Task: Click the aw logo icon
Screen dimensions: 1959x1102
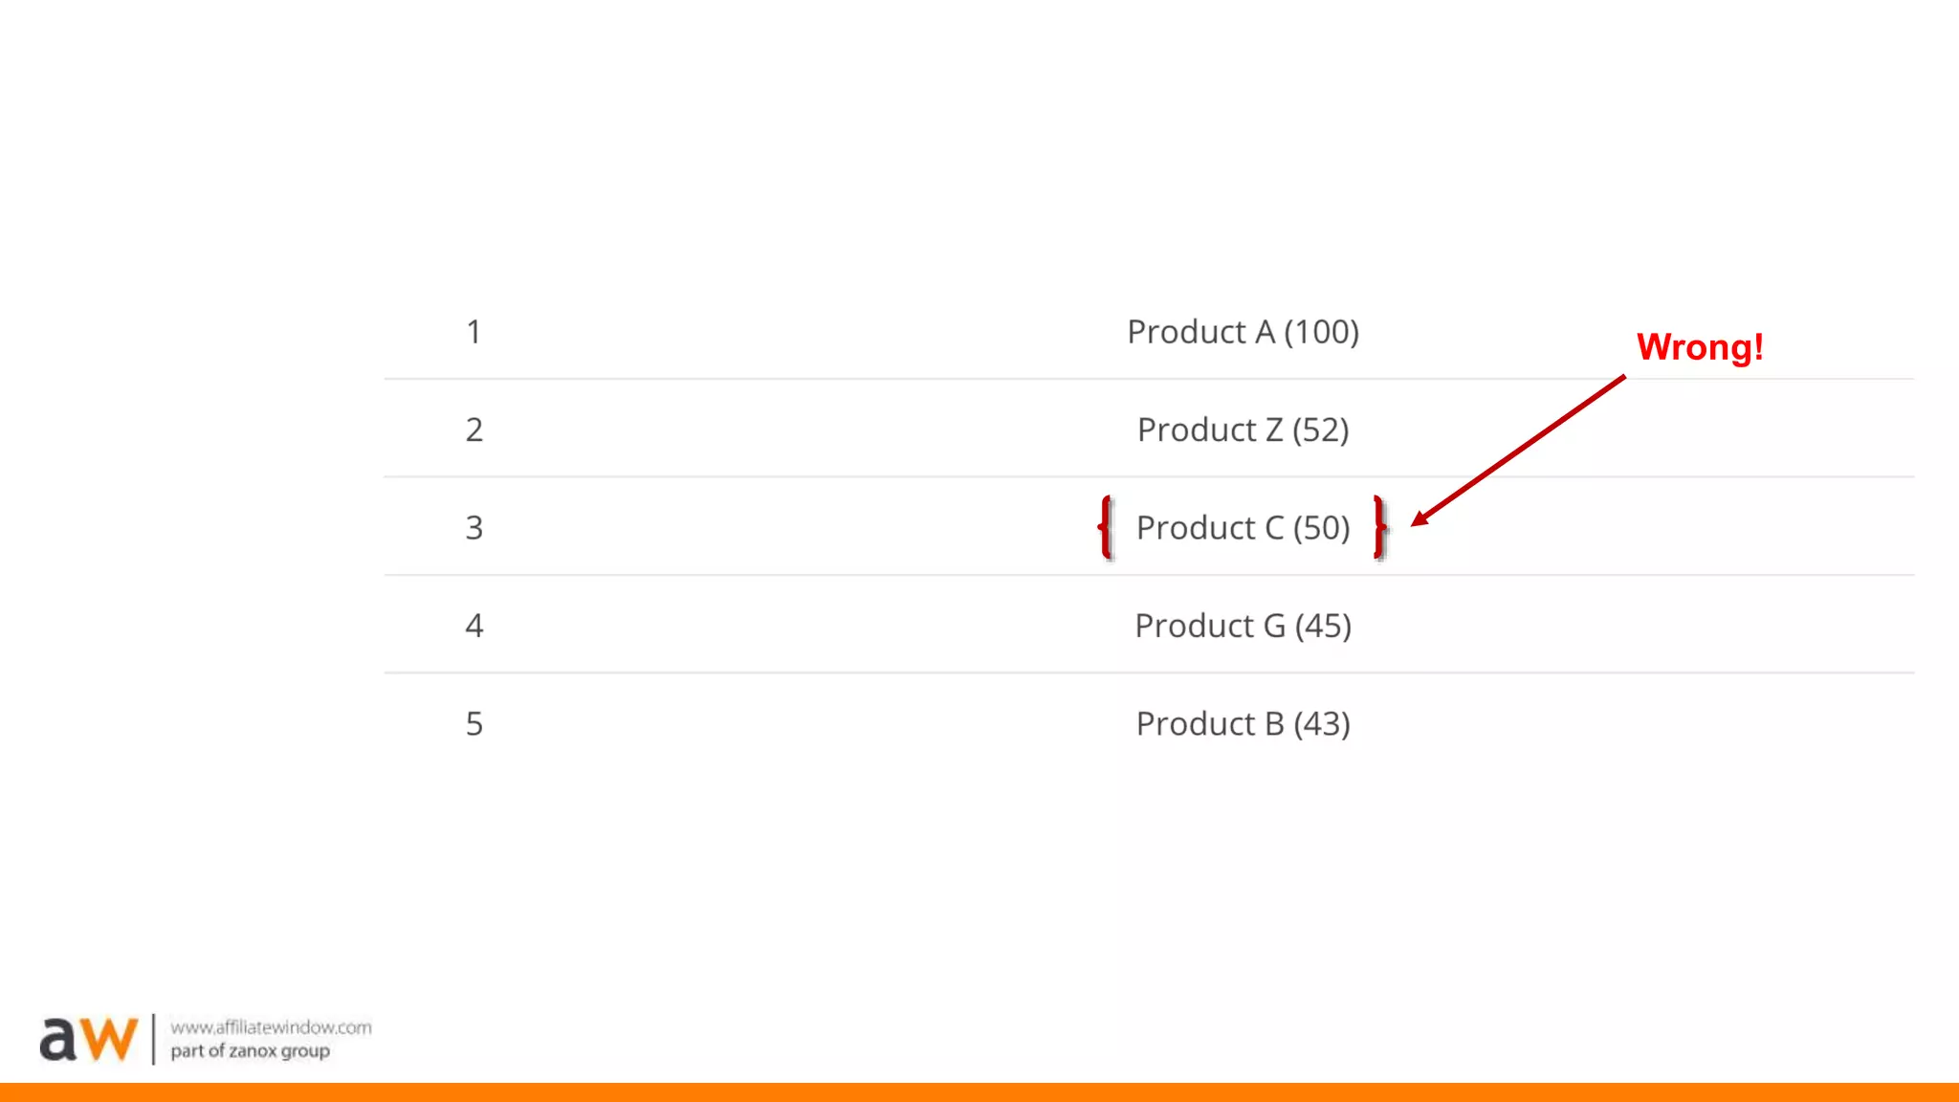Action: (x=88, y=1039)
